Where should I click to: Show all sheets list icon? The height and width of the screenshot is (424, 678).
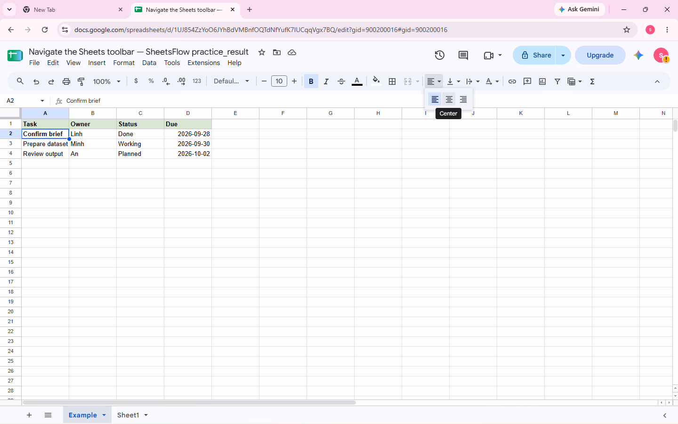pyautogui.click(x=48, y=415)
